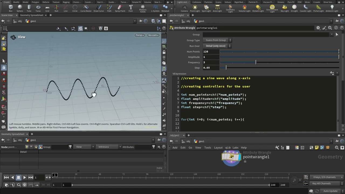Click the current frame number field
345x194 pixels.
point(39,178)
